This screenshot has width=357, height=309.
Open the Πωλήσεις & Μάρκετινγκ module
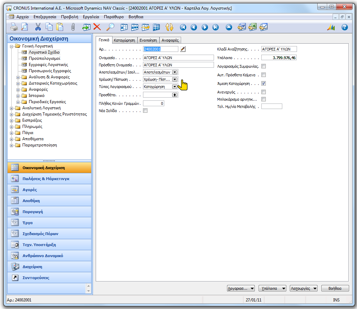coord(49,179)
